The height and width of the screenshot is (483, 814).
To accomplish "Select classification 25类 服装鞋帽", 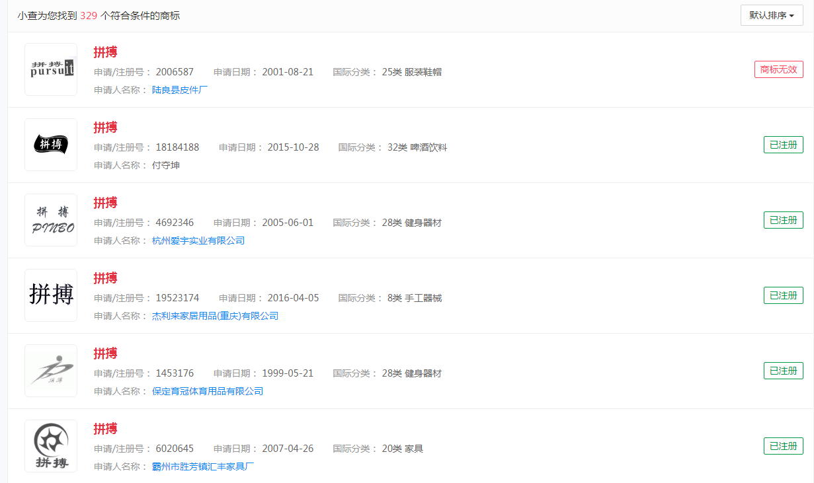I will [x=411, y=72].
